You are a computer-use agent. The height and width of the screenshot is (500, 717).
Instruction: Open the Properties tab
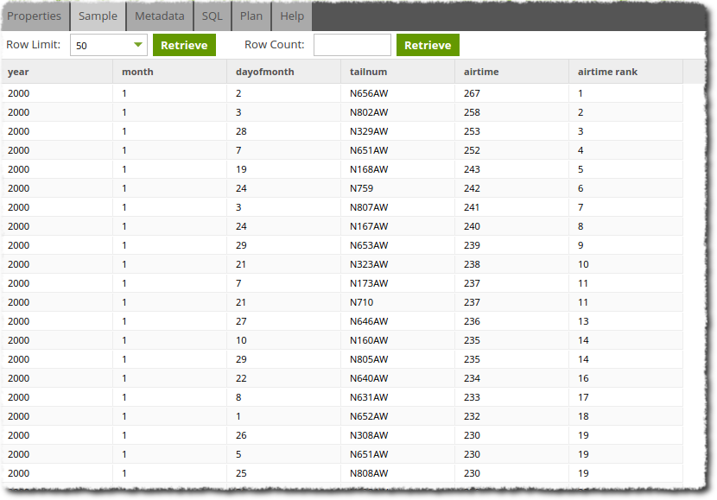pyautogui.click(x=35, y=16)
